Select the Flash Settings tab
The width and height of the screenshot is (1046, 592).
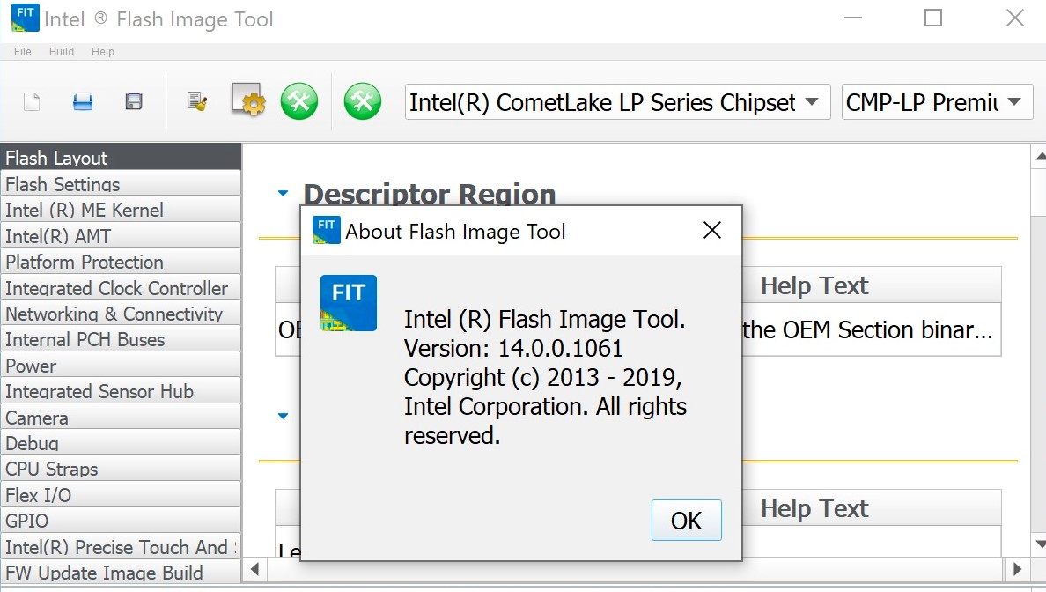pyautogui.click(x=120, y=183)
